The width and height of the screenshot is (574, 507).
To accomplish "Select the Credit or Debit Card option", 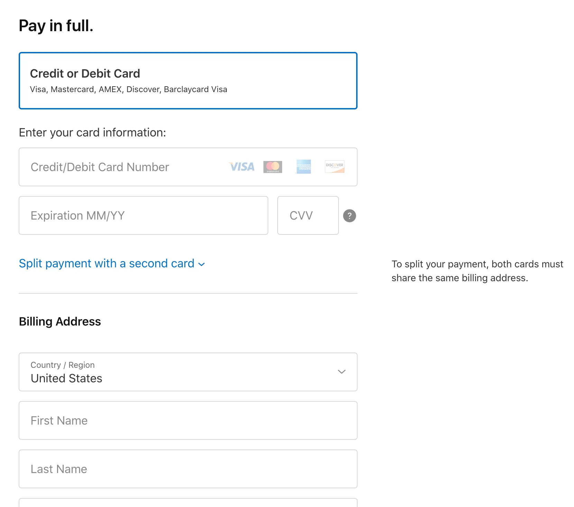I will (x=188, y=81).
